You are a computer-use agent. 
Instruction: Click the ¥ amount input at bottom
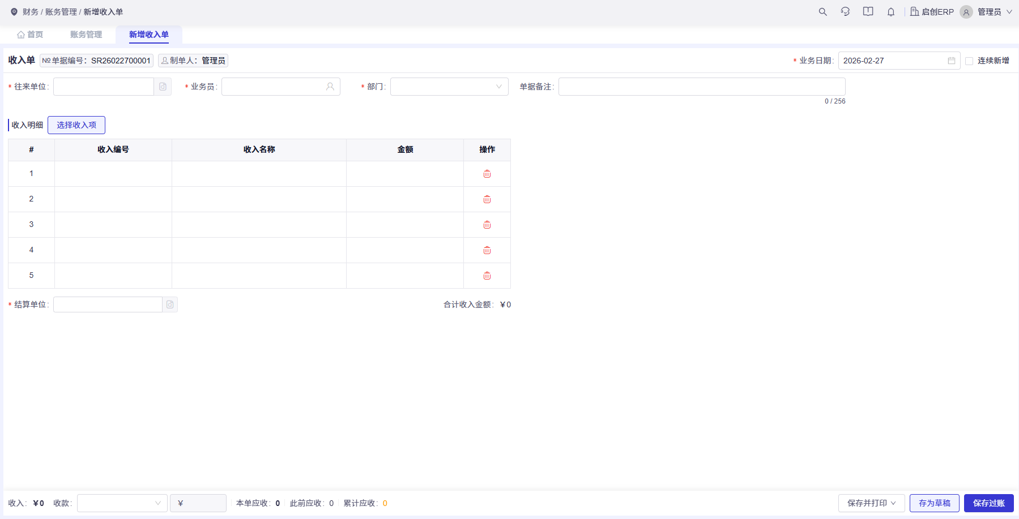[198, 503]
